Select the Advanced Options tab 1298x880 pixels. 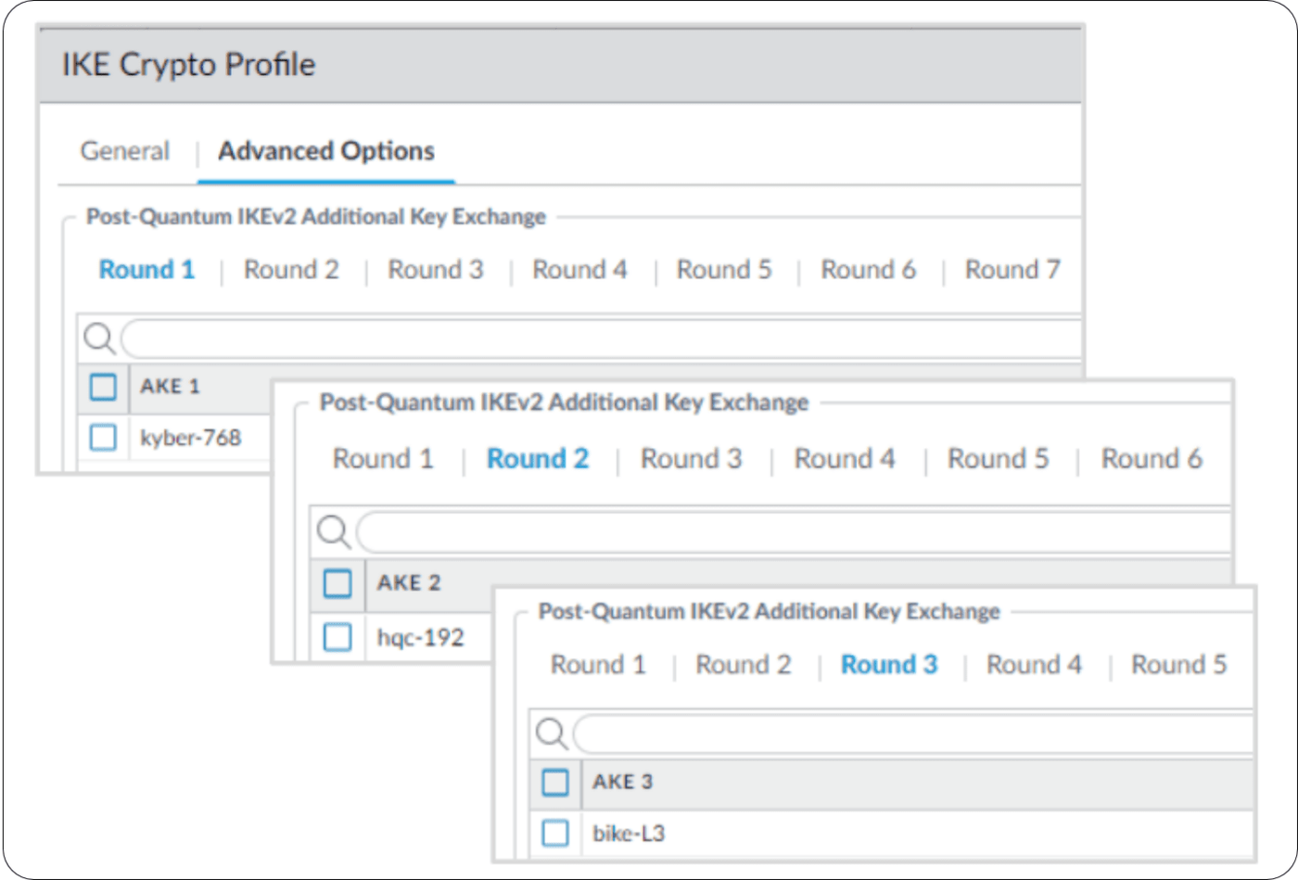tap(326, 151)
